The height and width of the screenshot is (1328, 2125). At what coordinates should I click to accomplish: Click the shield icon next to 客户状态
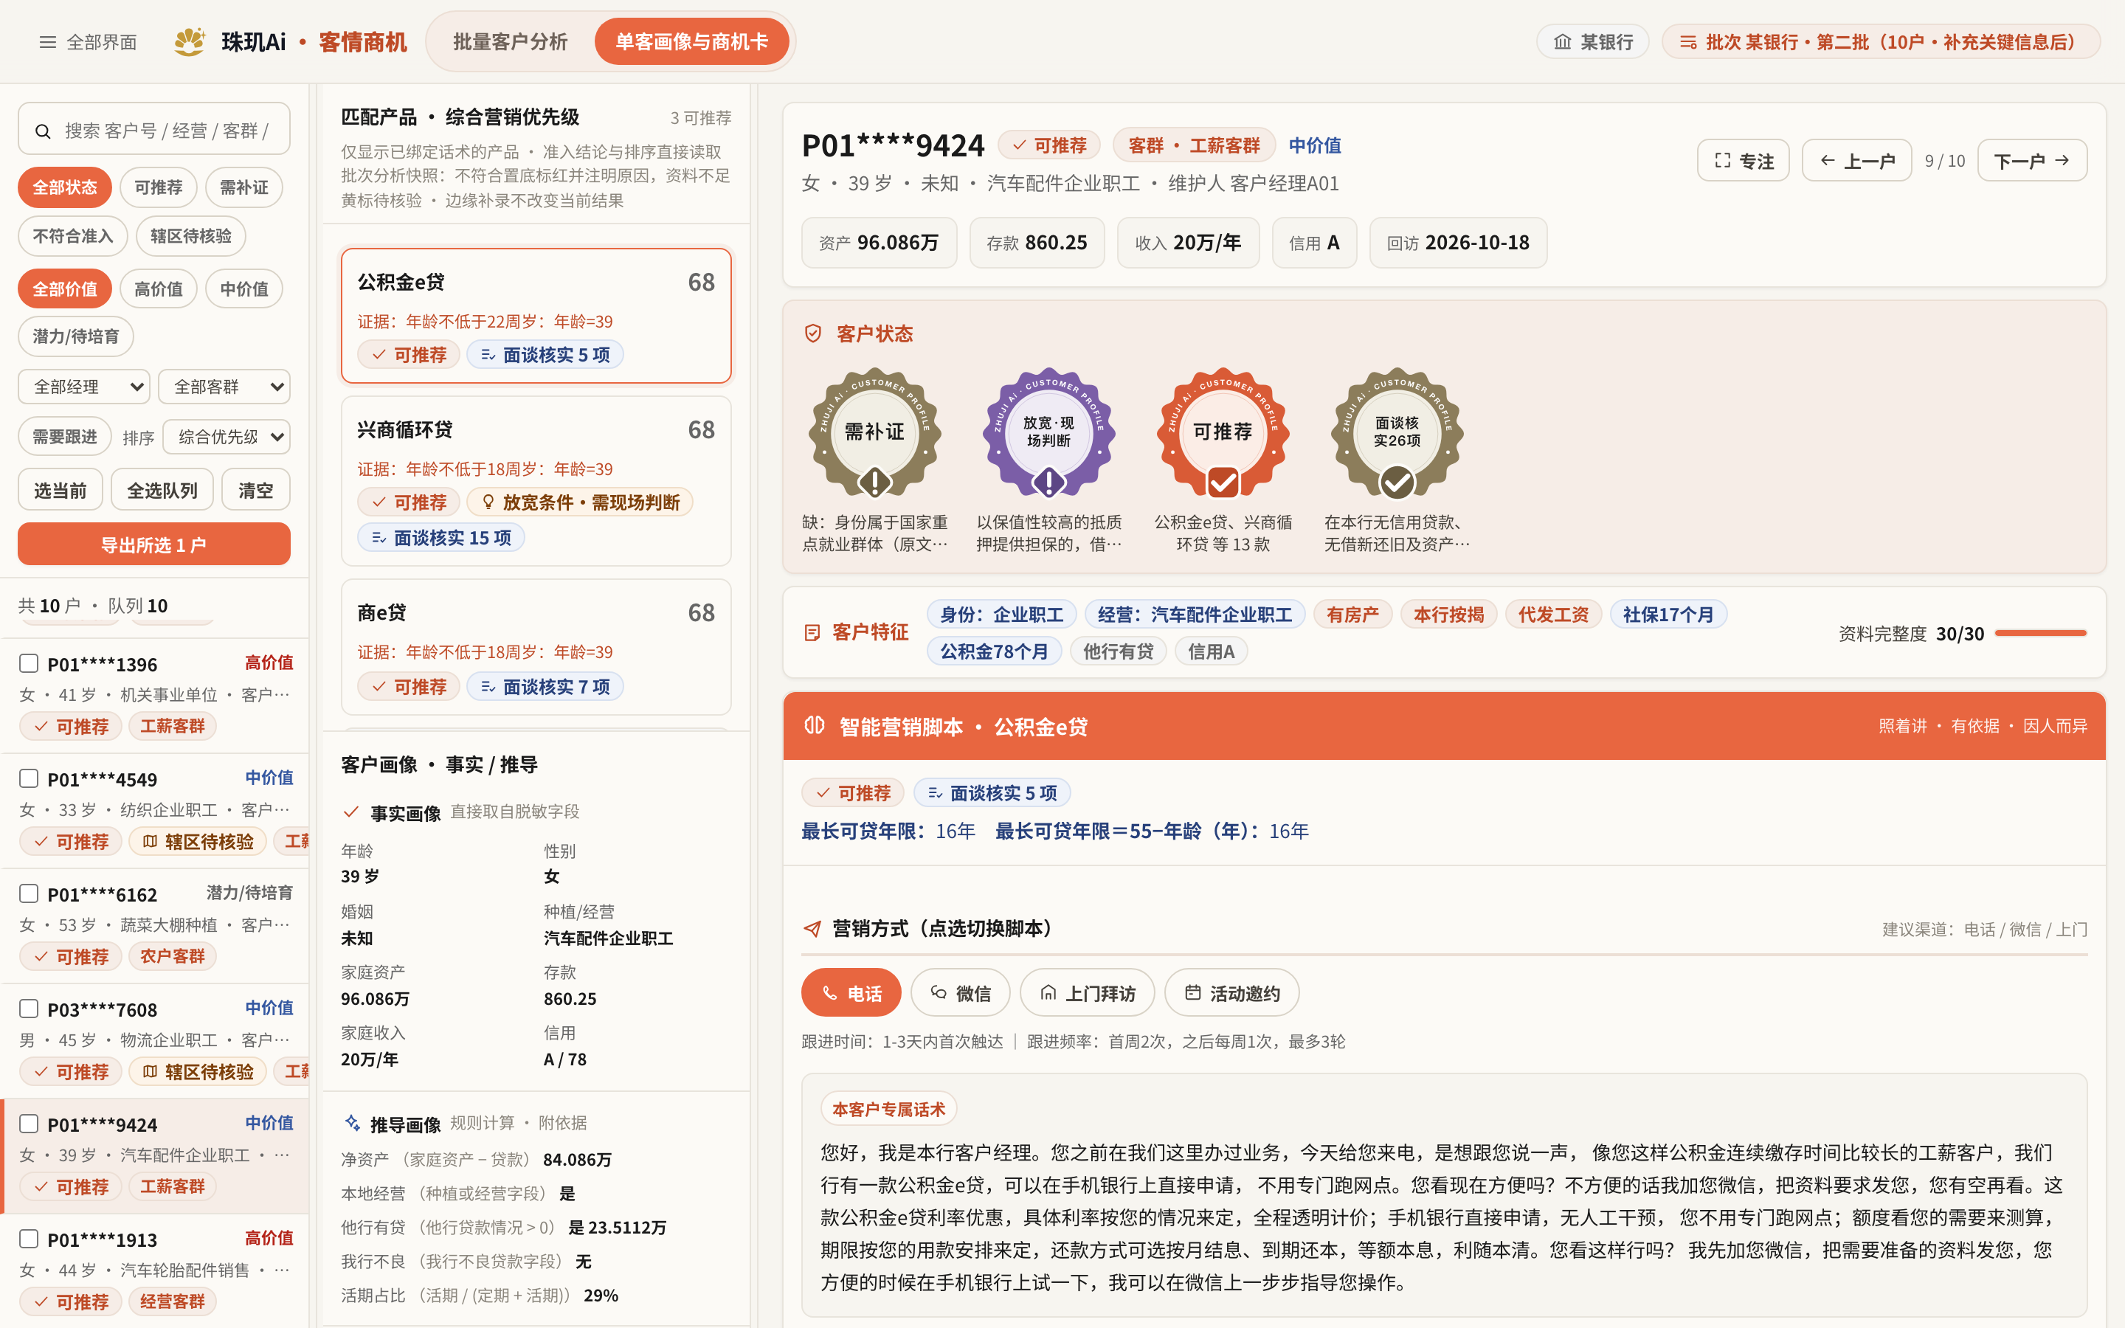[x=813, y=333]
